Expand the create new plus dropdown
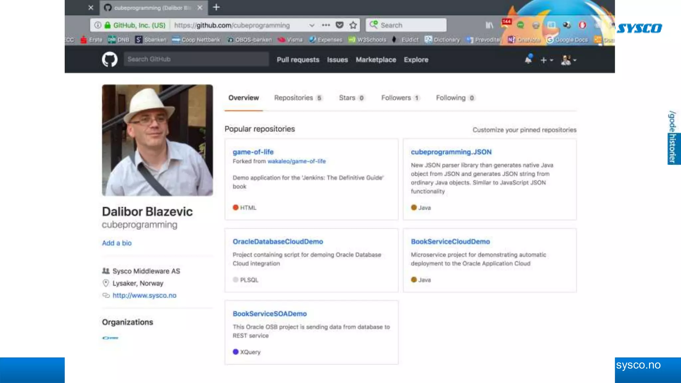 (x=546, y=60)
